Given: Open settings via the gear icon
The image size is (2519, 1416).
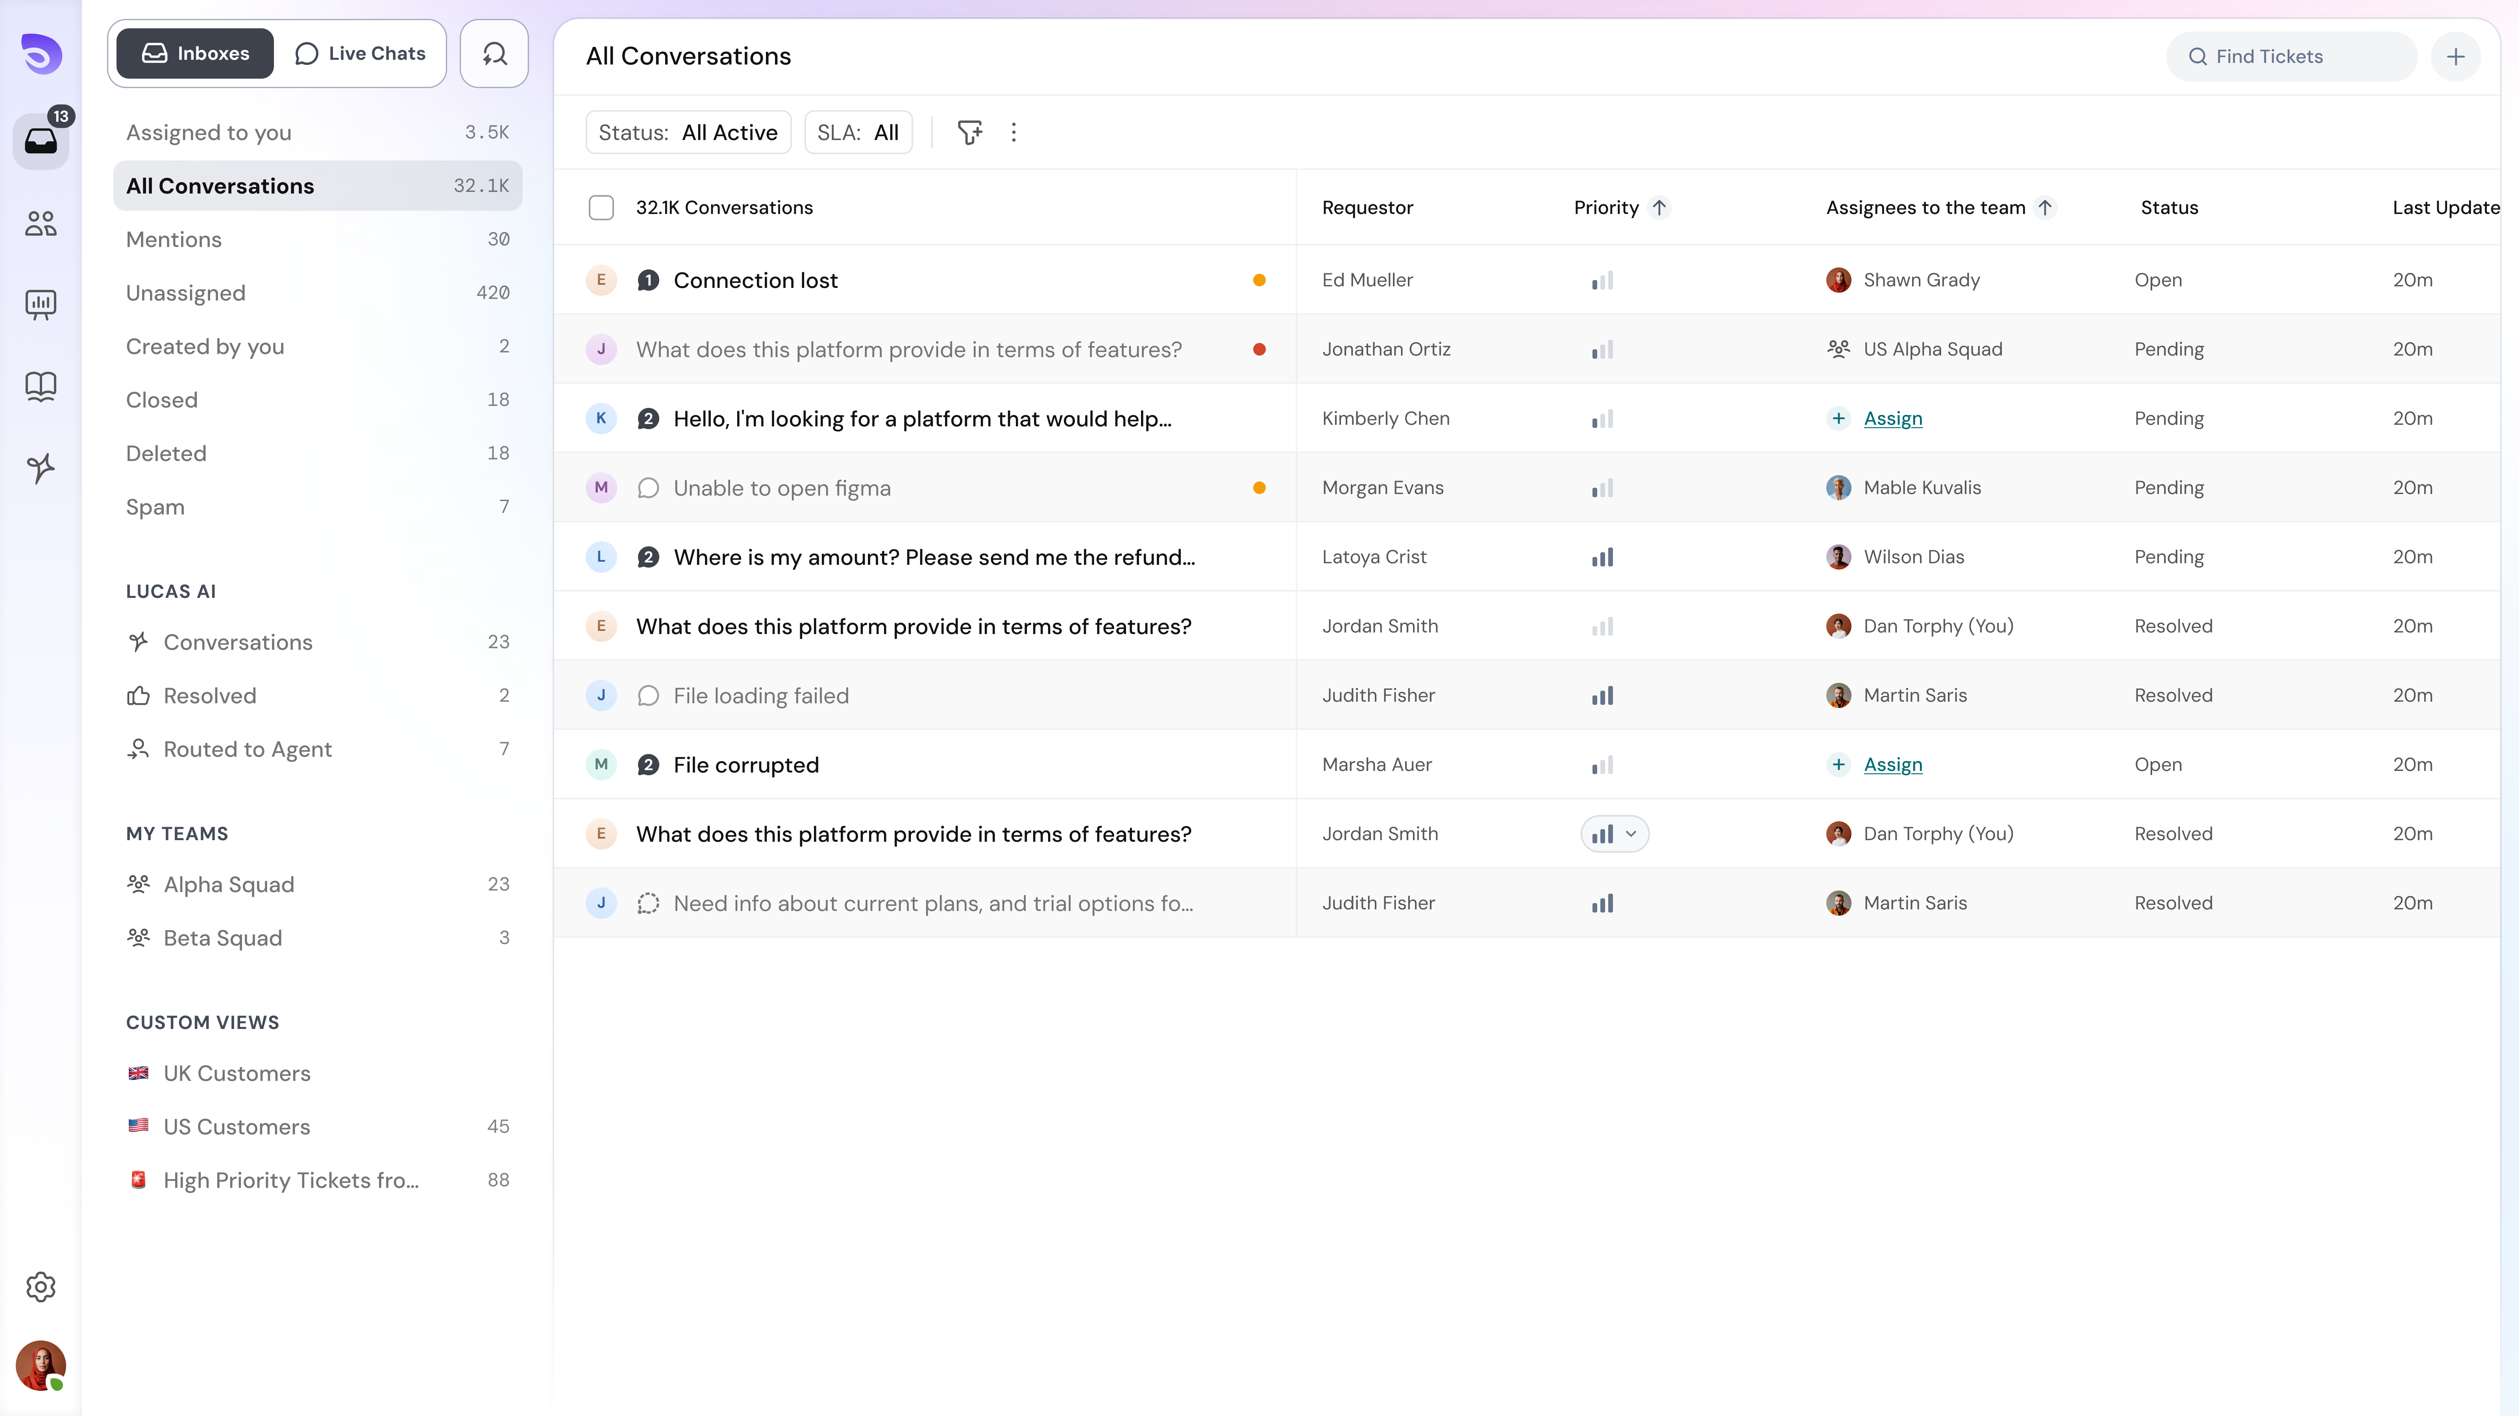Looking at the screenshot, I should (40, 1286).
